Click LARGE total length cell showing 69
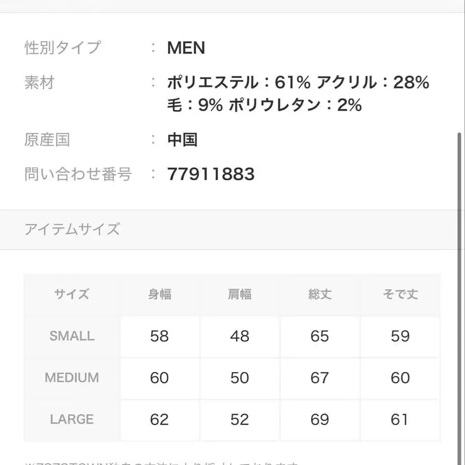The image size is (465, 465). (320, 420)
